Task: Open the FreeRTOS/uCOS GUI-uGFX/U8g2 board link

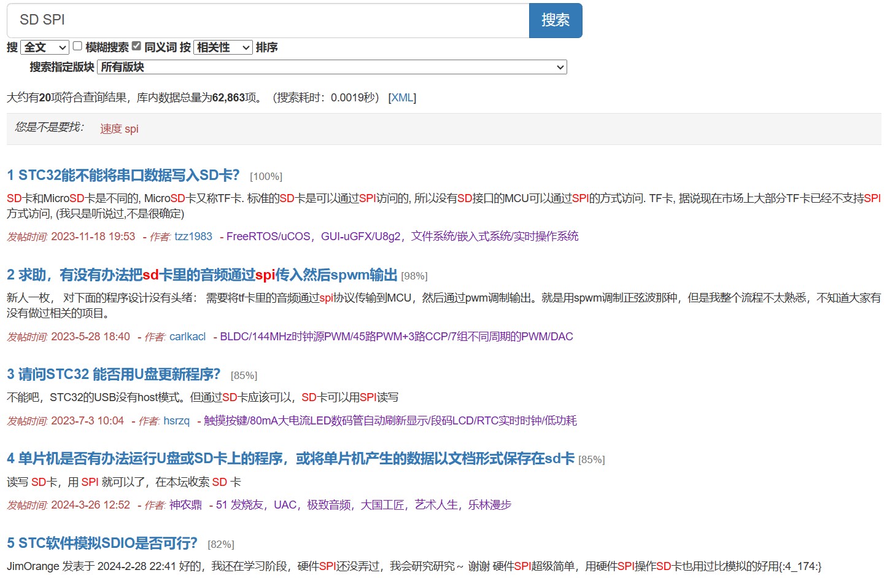Action: tap(403, 236)
